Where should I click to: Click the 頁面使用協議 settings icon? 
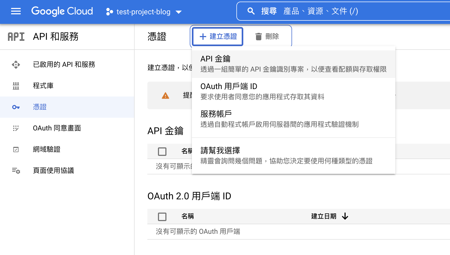pos(16,171)
